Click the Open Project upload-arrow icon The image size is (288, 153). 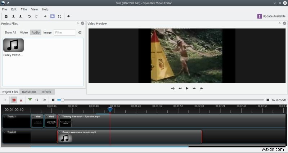13,16
